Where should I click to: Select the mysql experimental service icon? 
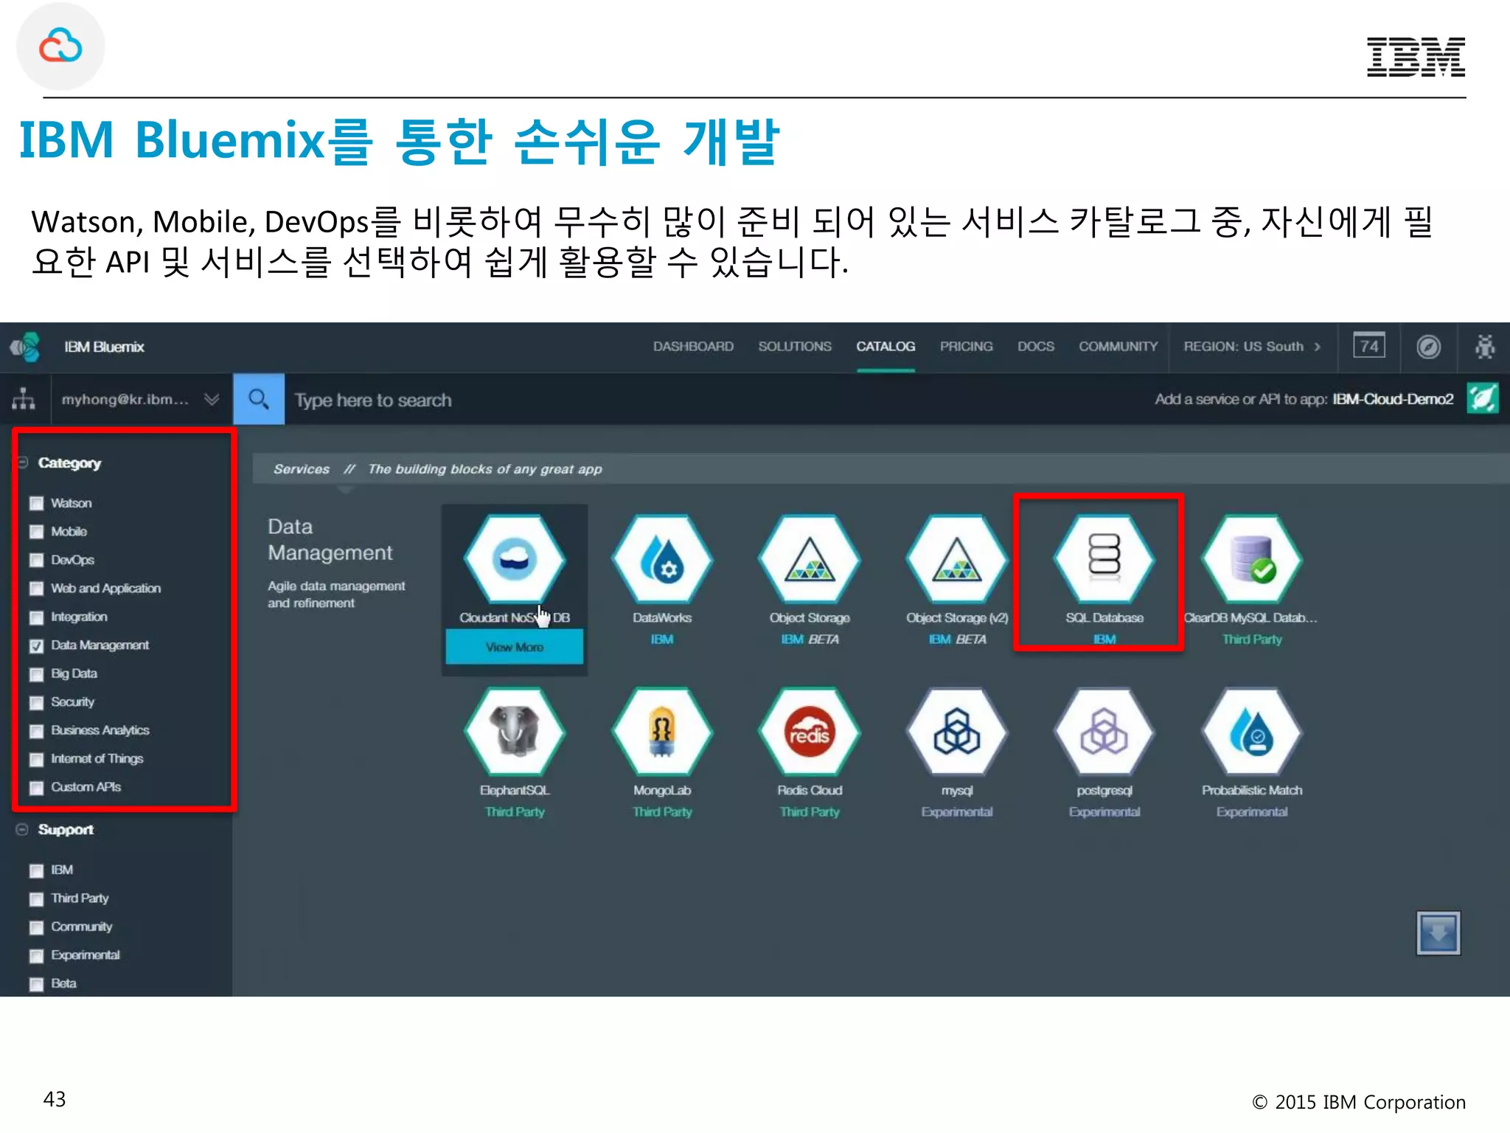click(957, 731)
